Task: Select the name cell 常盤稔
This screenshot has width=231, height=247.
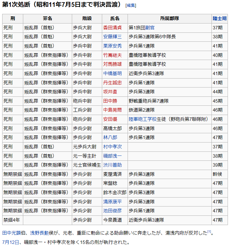Action: [x=115, y=183]
